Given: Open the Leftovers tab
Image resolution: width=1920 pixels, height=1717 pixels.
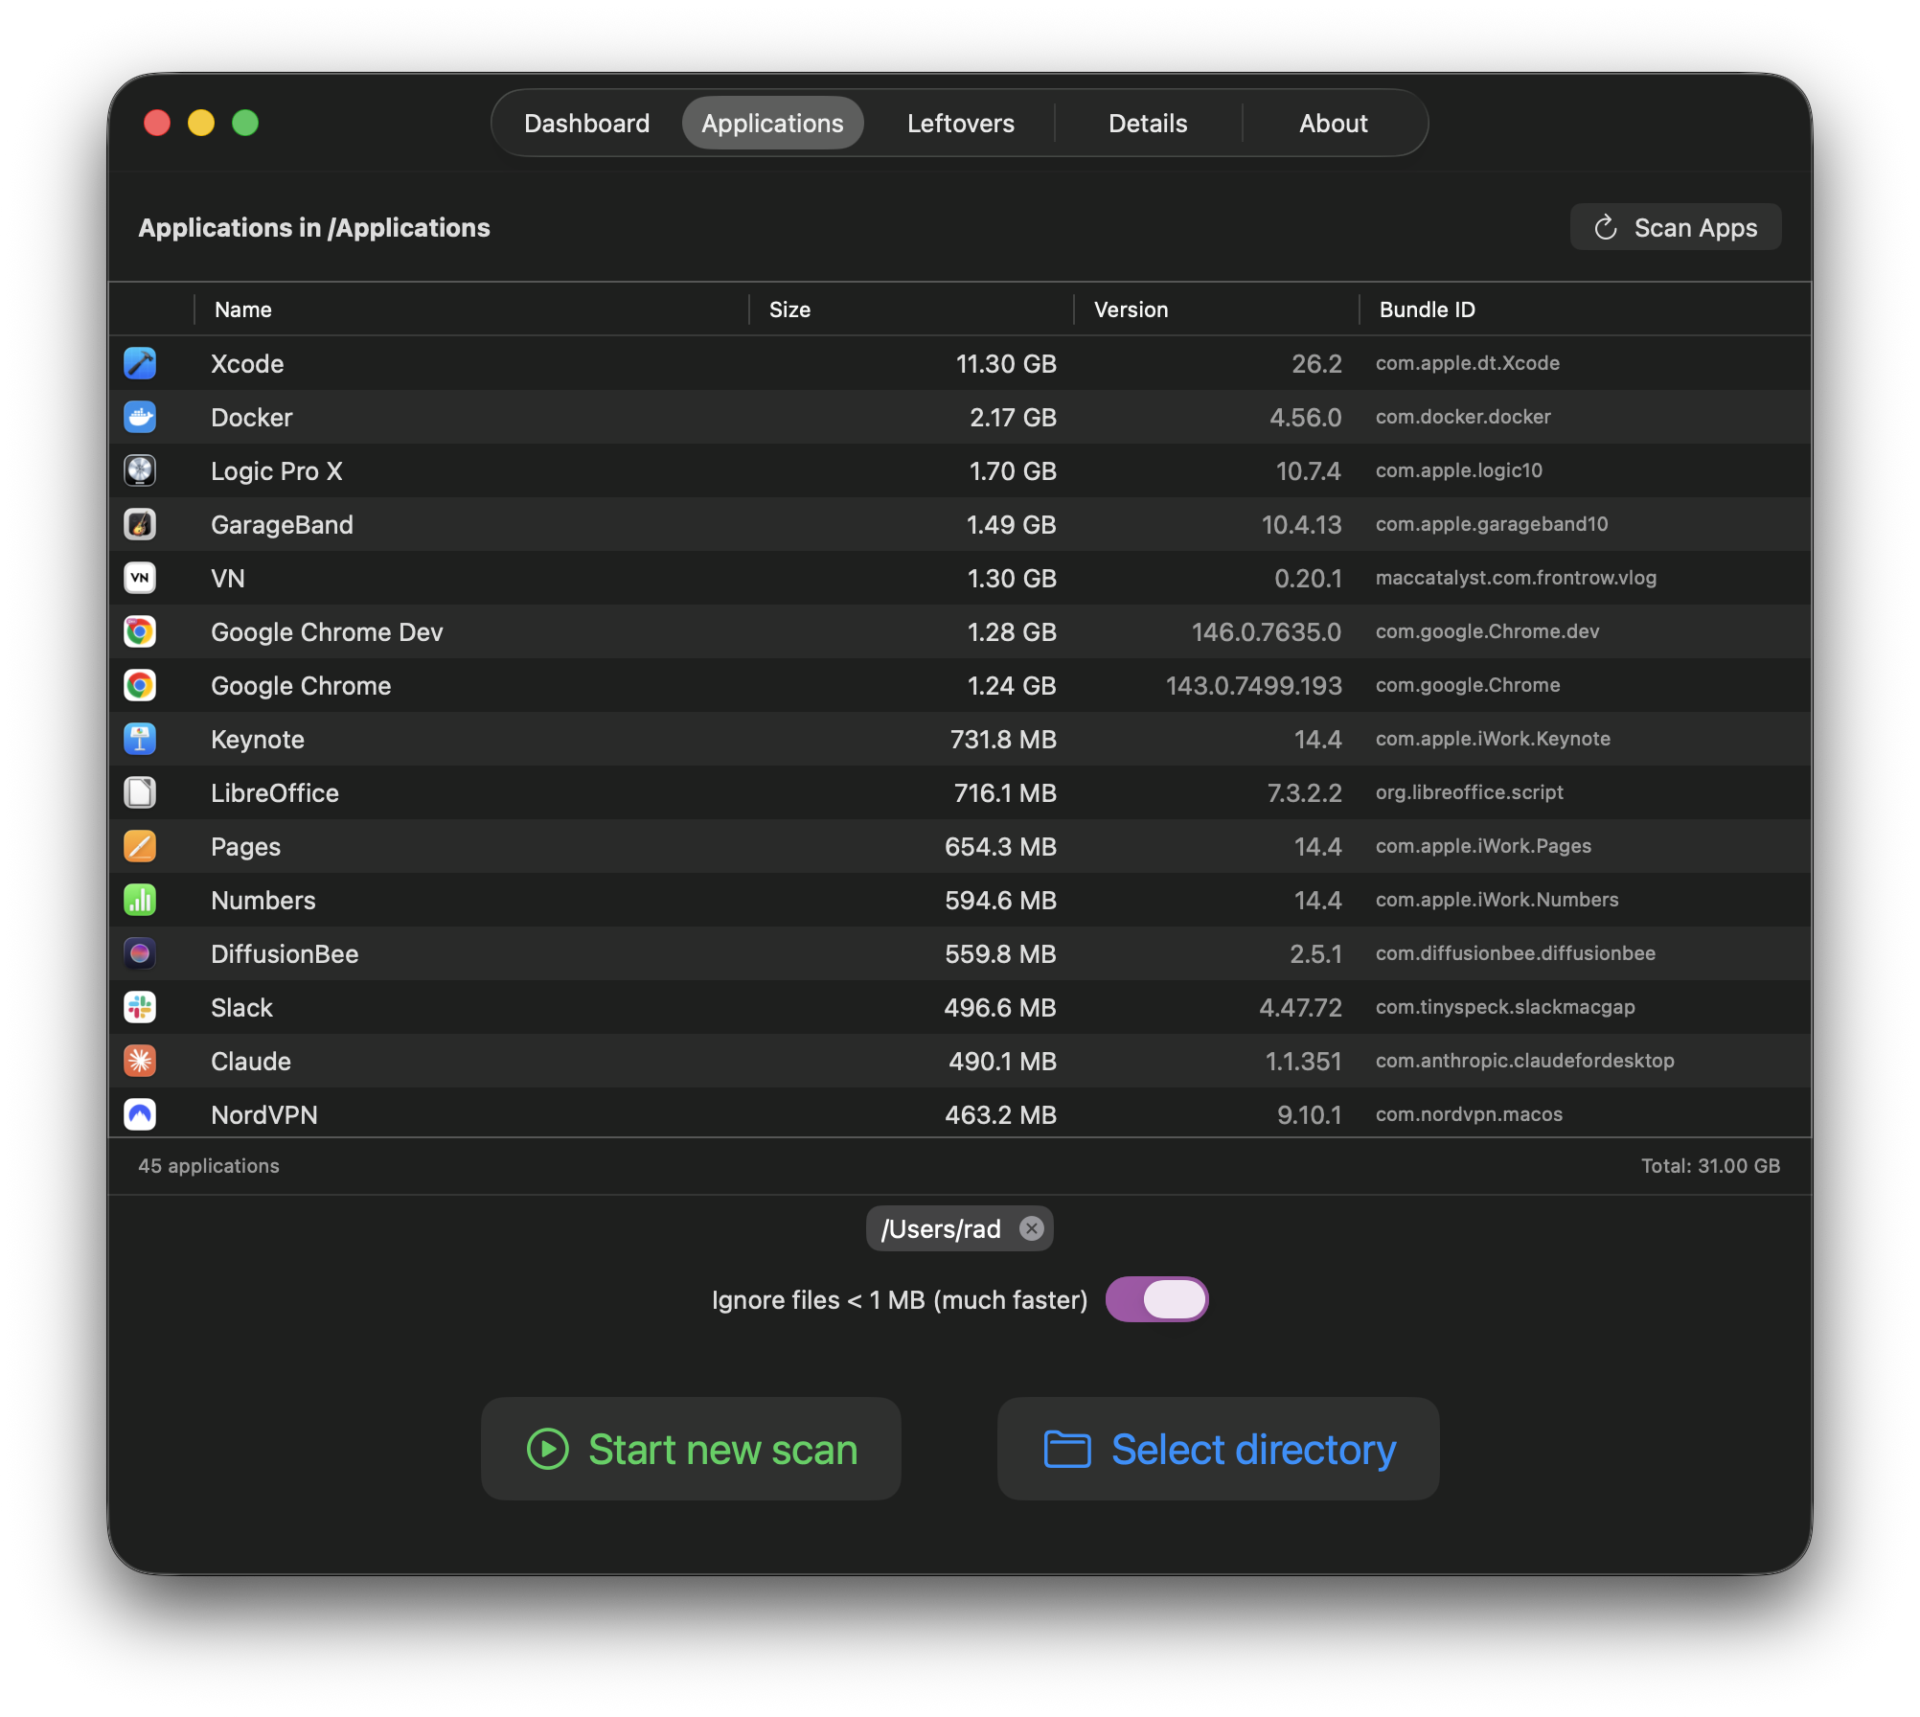Looking at the screenshot, I should click(x=960, y=124).
